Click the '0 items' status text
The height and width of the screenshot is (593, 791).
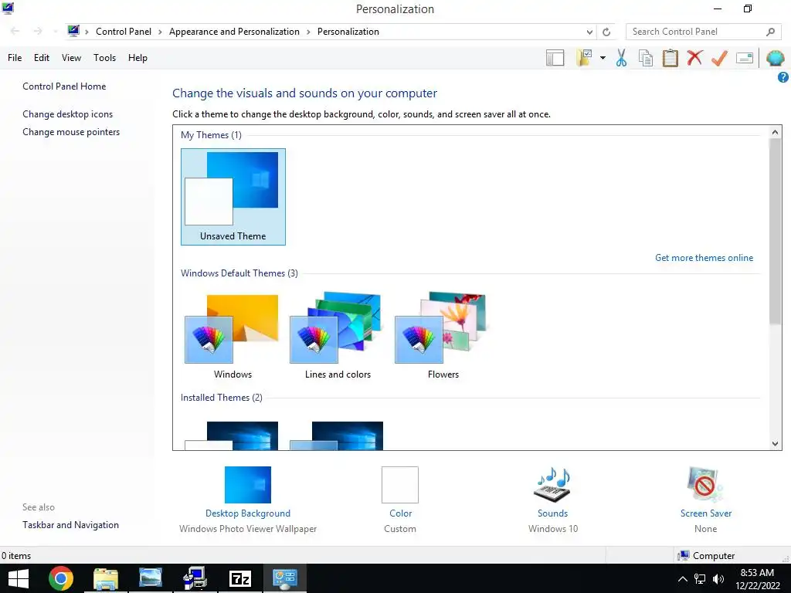[x=16, y=556]
